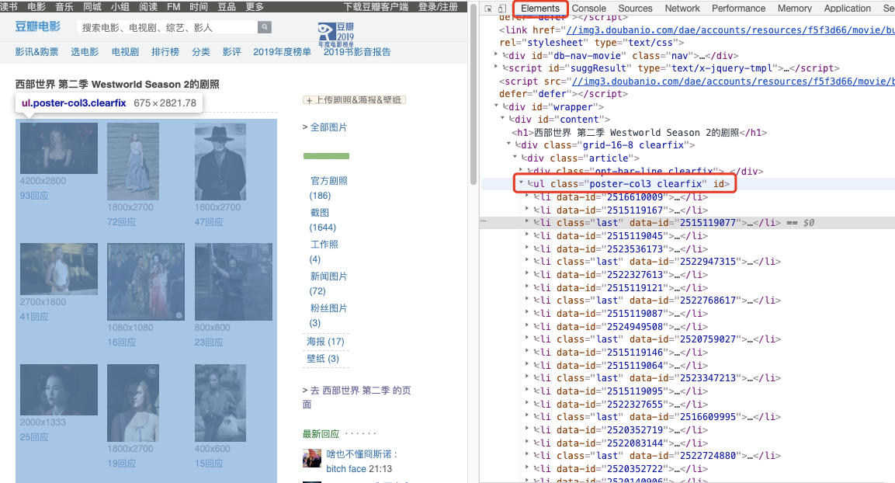This screenshot has height=483, width=895.
Task: Expand the suggResult script node
Action: [495, 68]
